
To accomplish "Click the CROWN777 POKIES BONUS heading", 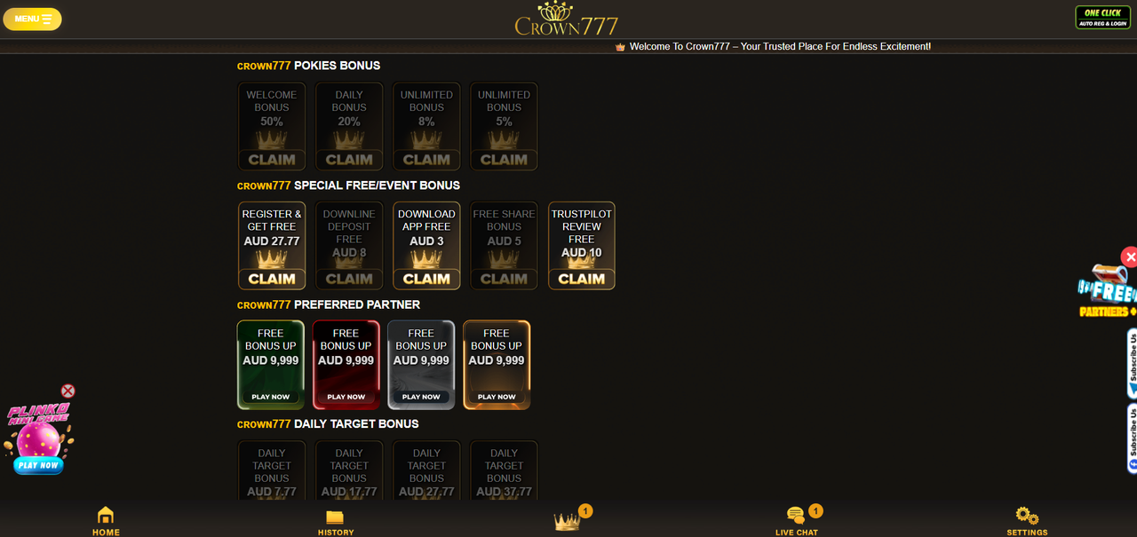I will (308, 66).
